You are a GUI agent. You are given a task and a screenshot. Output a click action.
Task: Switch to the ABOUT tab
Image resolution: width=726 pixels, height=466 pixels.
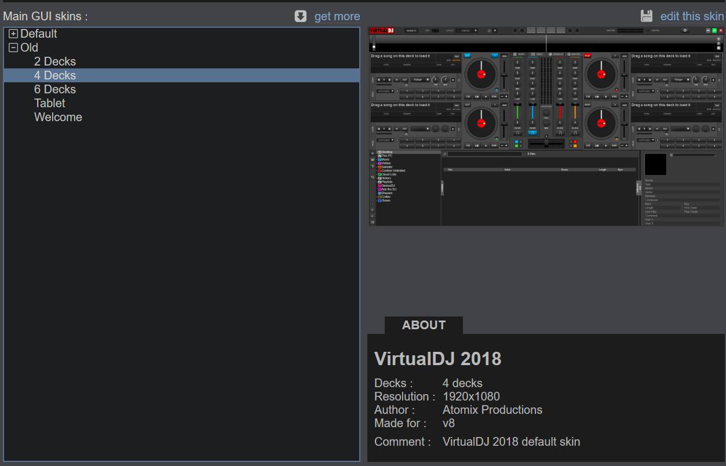(x=424, y=325)
